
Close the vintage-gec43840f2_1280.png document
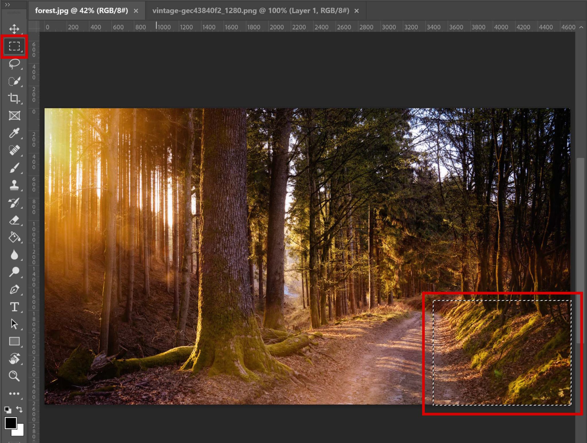(356, 11)
